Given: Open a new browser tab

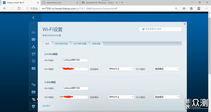Looking at the screenshot, I should click(122, 2).
